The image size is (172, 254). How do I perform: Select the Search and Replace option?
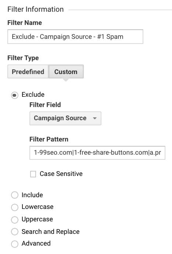(15, 232)
